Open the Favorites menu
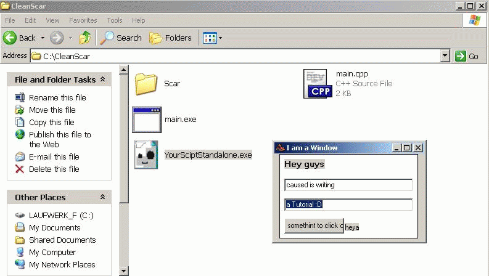 point(83,20)
